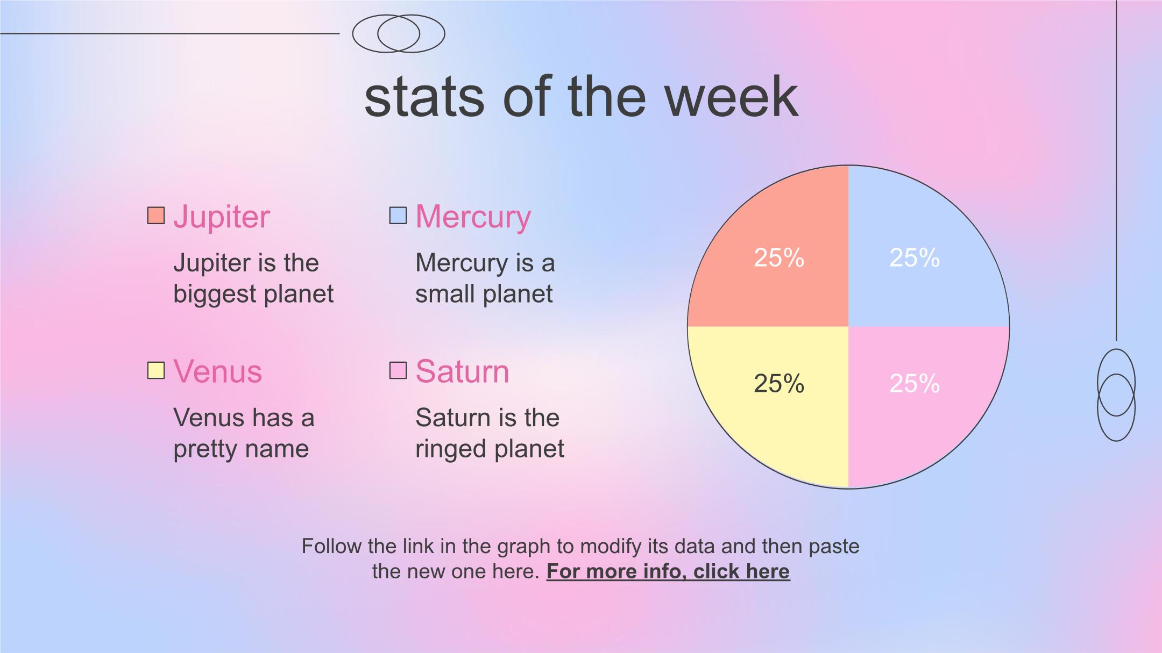Click the blue Mercury legend square

(398, 216)
